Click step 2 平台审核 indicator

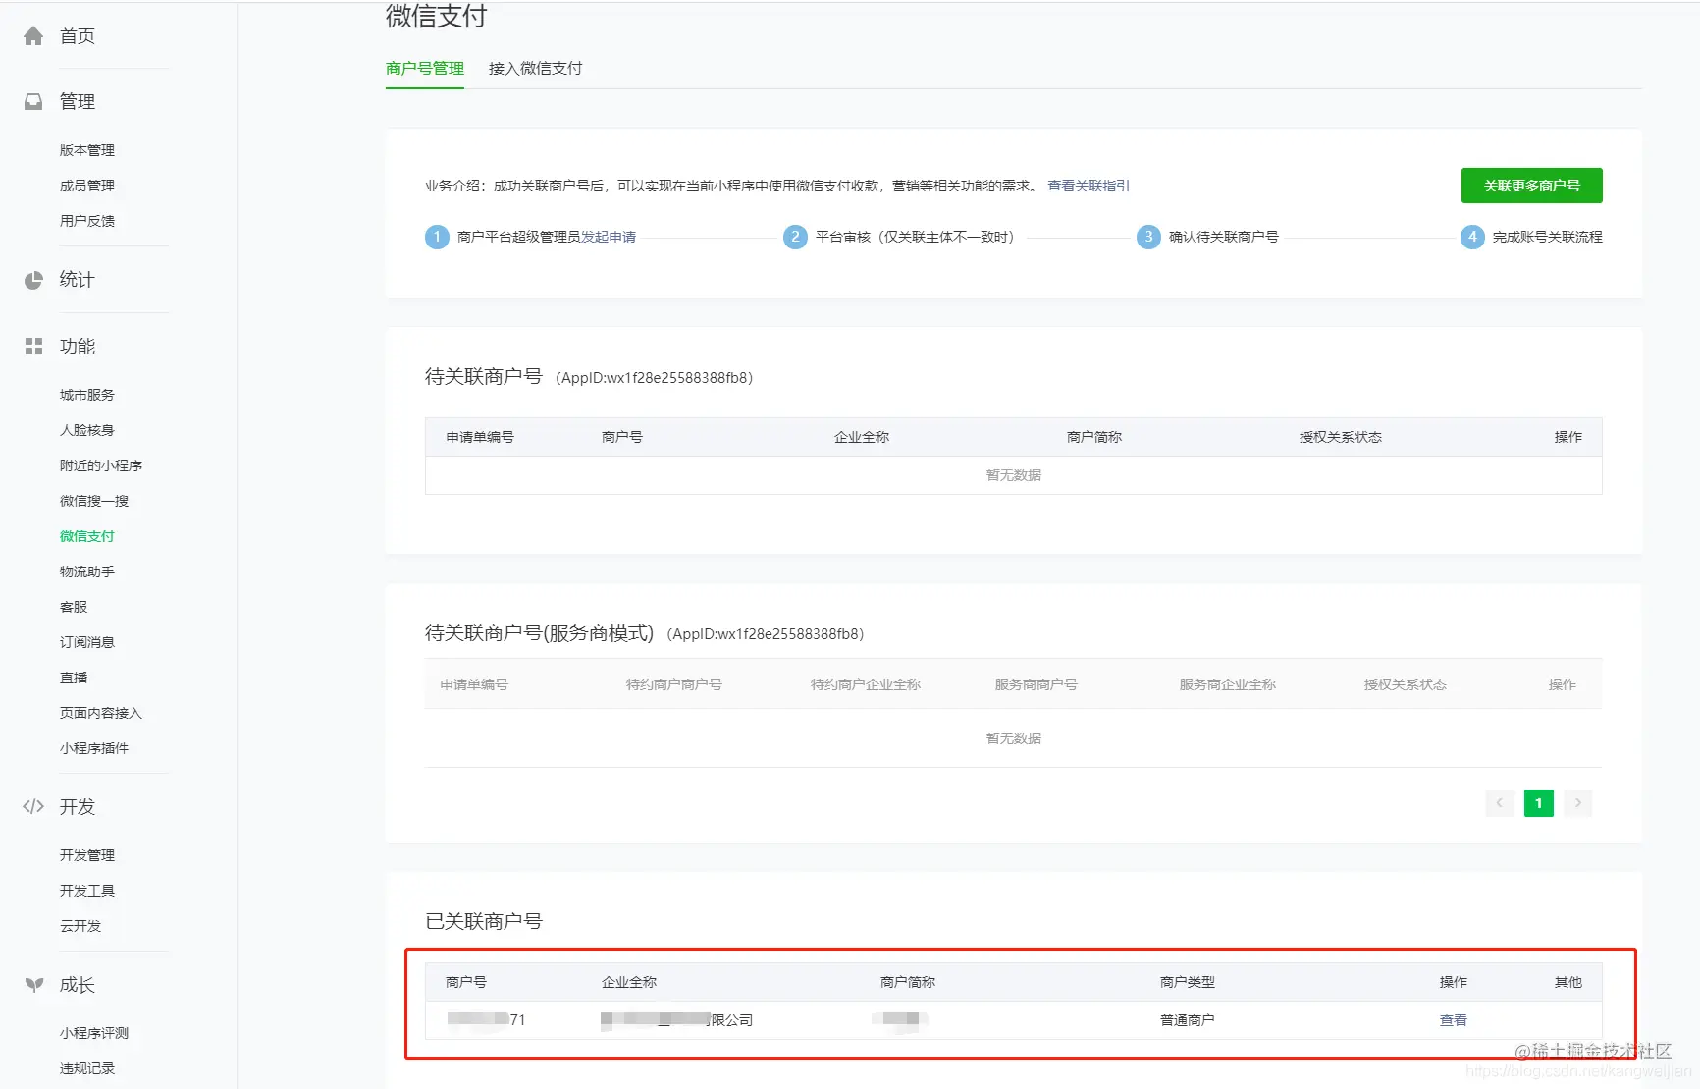click(795, 237)
